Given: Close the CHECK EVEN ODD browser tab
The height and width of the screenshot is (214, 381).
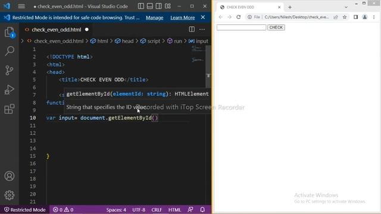Looking at the screenshot, I should click(x=279, y=7).
